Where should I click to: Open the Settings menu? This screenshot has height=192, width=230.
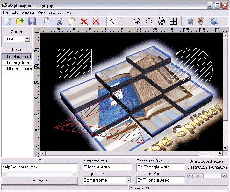tap(55, 13)
